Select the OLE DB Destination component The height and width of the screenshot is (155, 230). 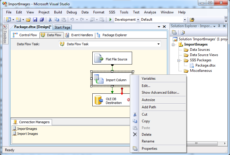coord(111,100)
